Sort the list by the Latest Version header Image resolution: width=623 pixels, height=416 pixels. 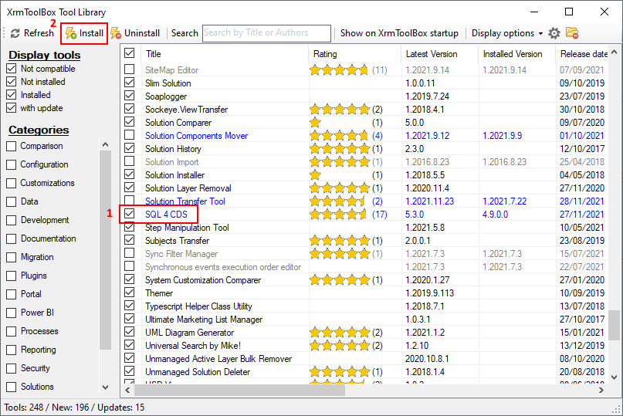point(432,54)
